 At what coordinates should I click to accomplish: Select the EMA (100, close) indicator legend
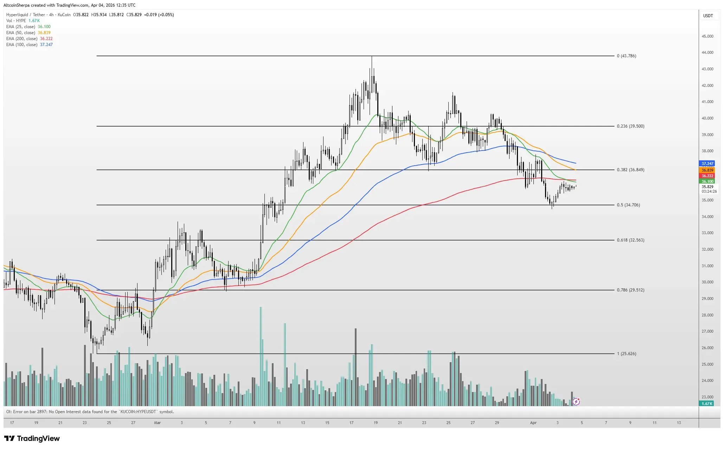click(22, 45)
